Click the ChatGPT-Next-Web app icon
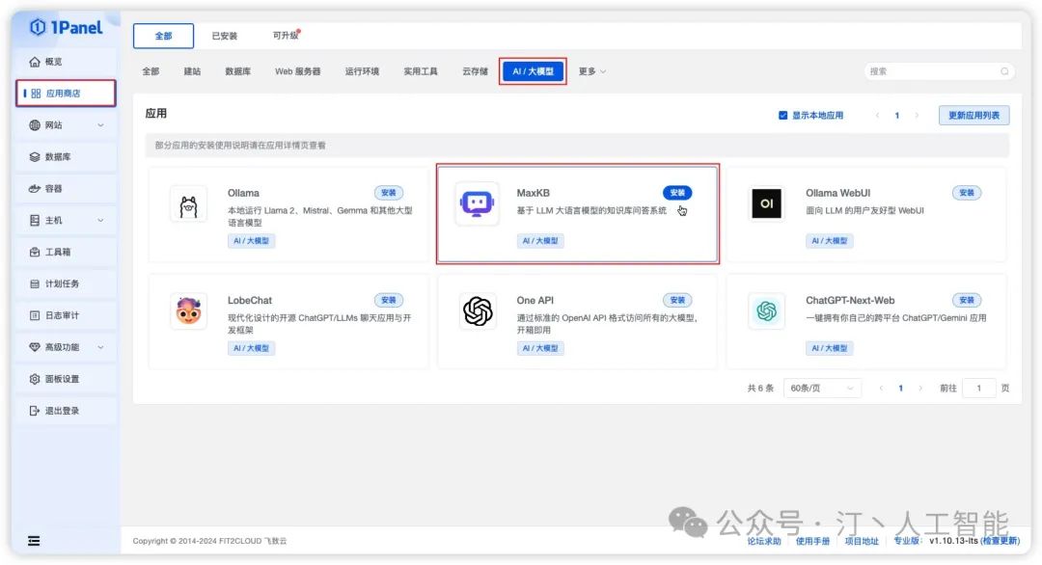The image size is (1042, 565). click(766, 310)
